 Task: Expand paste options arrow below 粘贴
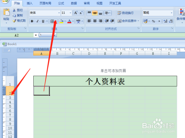click(x=6, y=23)
